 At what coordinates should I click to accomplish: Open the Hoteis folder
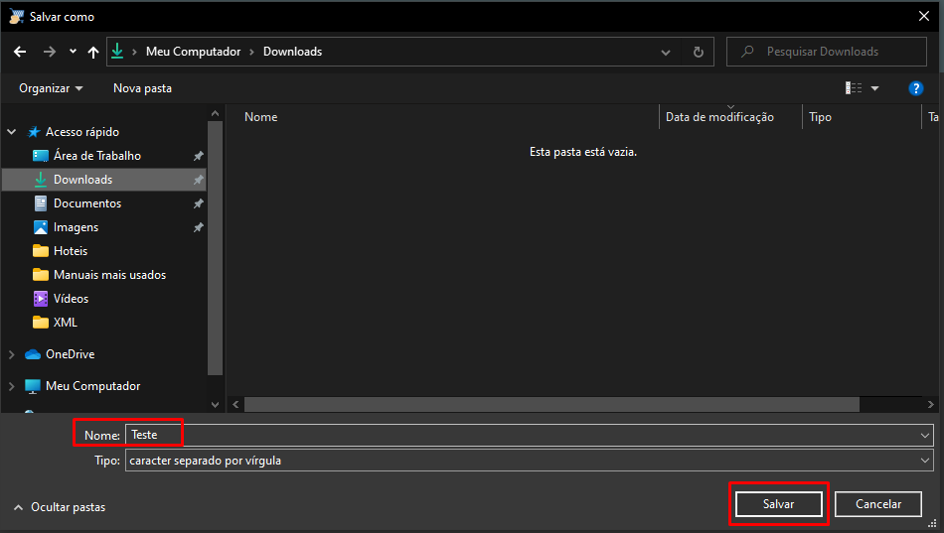coord(71,251)
